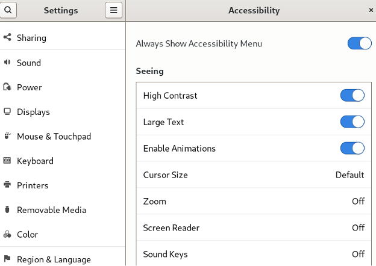Open Cursor Size options showing Default
376x266 pixels.
point(253,175)
